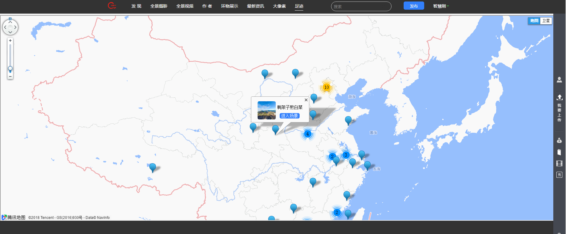Open the user profile icon in sidebar
This screenshot has height=234, width=566.
point(559,80)
